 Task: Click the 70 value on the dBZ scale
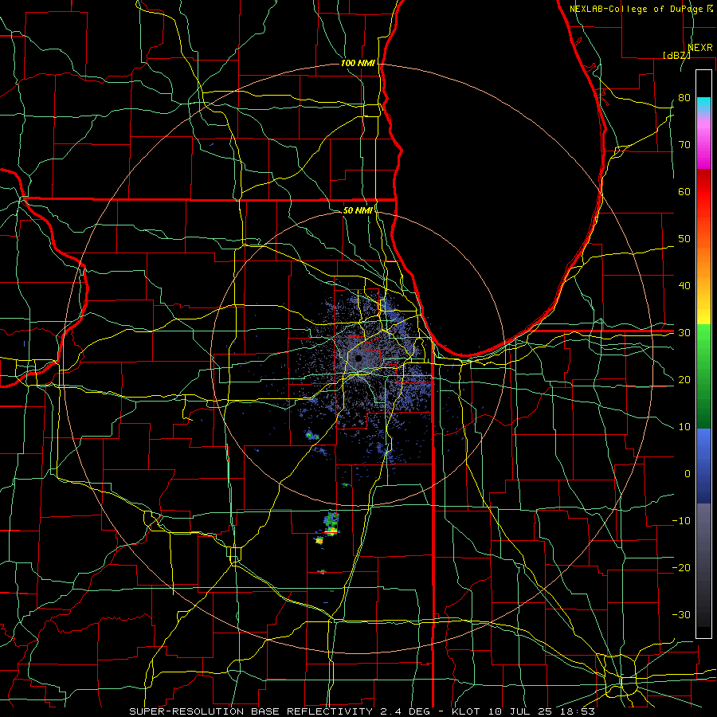click(x=684, y=144)
